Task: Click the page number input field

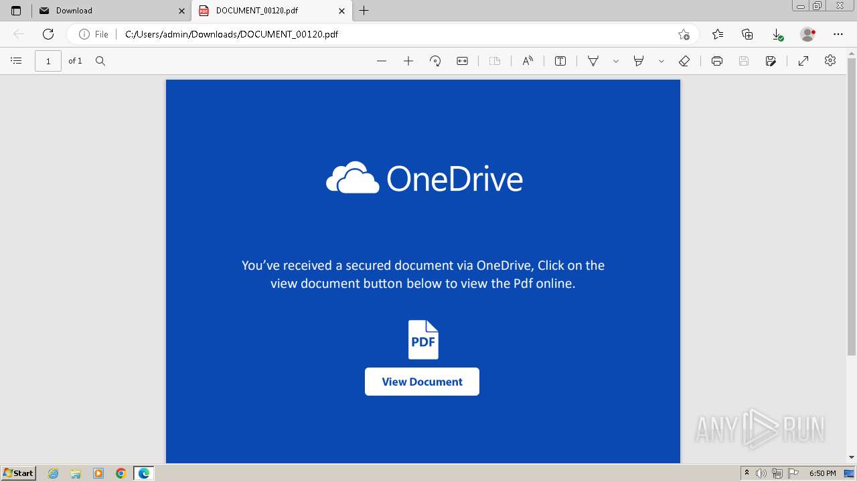Action: pos(48,61)
